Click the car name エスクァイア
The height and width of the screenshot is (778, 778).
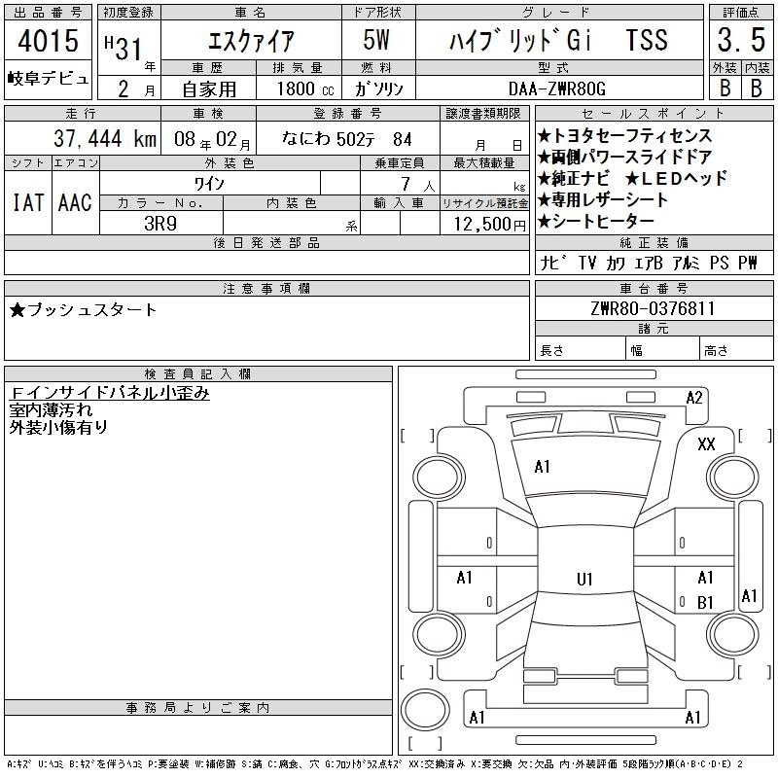pyautogui.click(x=249, y=41)
